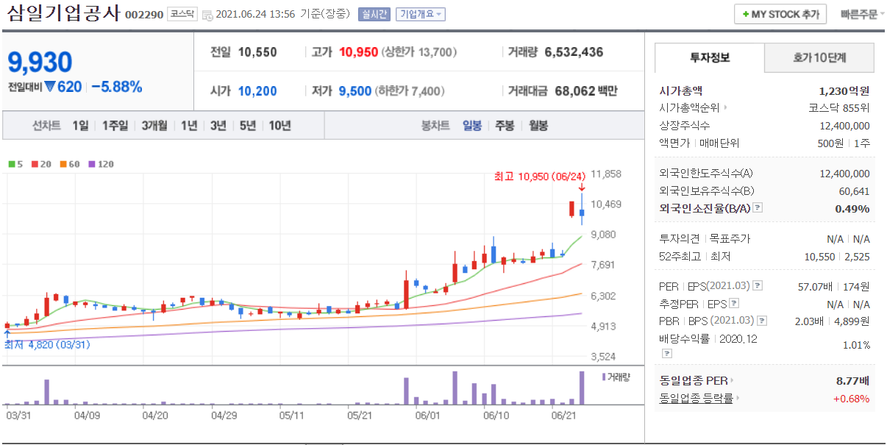Show the 3개월 line chart
Image resolution: width=887 pixels, height=445 pixels.
click(154, 126)
